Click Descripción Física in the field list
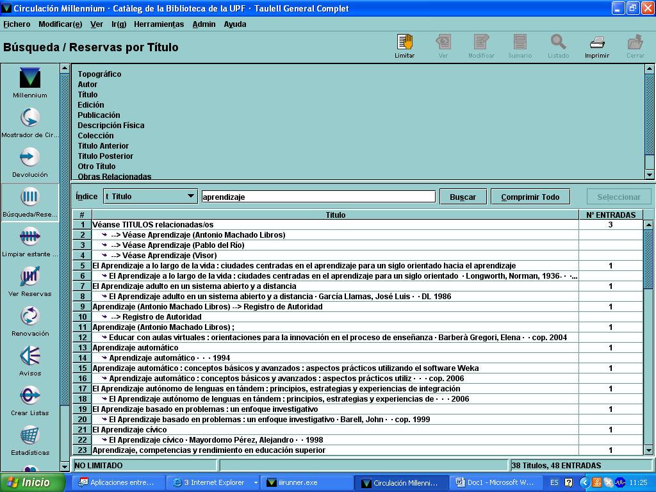This screenshot has height=492, width=656. coord(111,125)
